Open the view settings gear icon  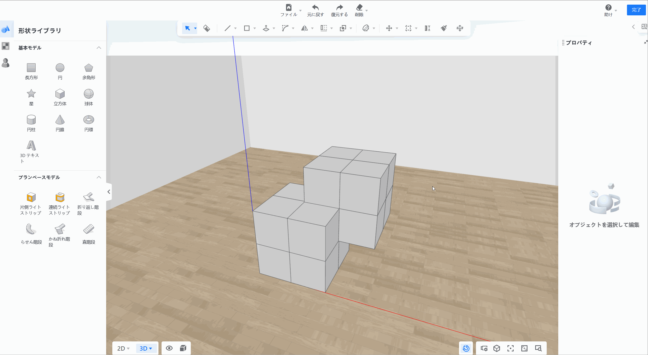484,348
